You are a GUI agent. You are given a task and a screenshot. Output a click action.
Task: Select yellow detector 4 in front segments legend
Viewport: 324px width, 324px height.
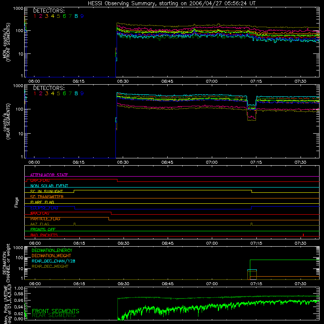point(53,16)
